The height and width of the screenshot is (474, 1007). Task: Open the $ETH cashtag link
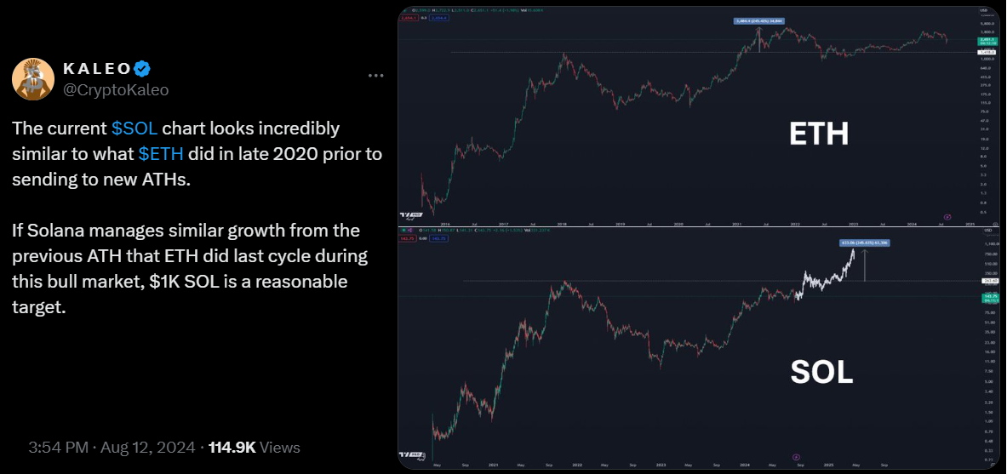click(x=162, y=154)
